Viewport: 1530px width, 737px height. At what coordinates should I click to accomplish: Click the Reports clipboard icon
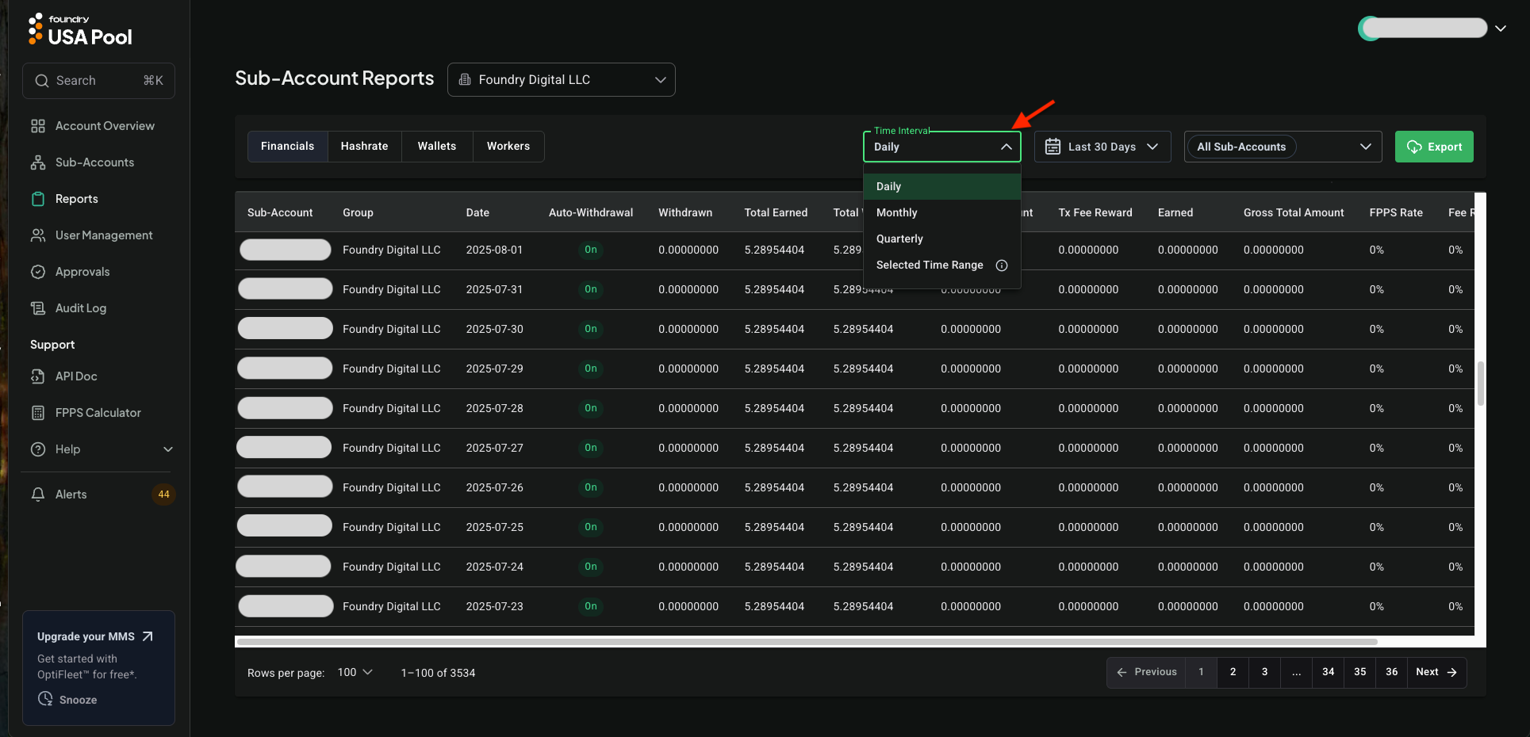(37, 199)
